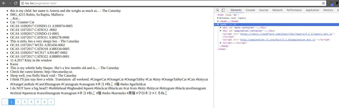Click the browser forward arrow
339x108 pixels.
coord(10,3)
